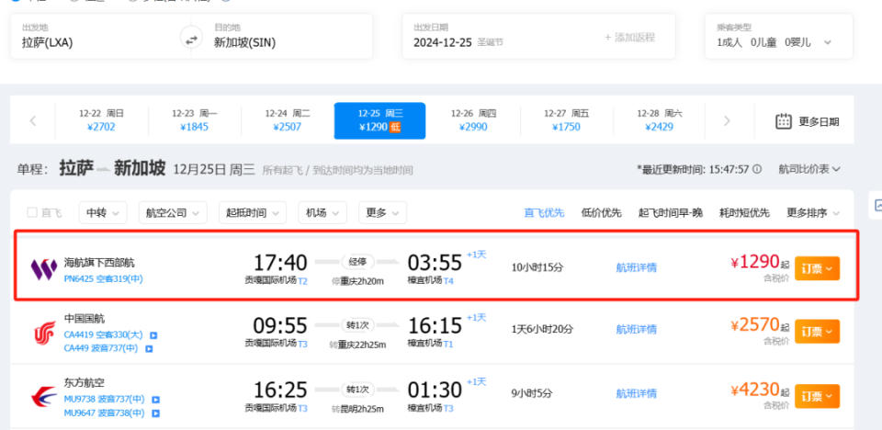Sort by 低价优先
Image resolution: width=882 pixels, height=430 pixels.
click(601, 213)
